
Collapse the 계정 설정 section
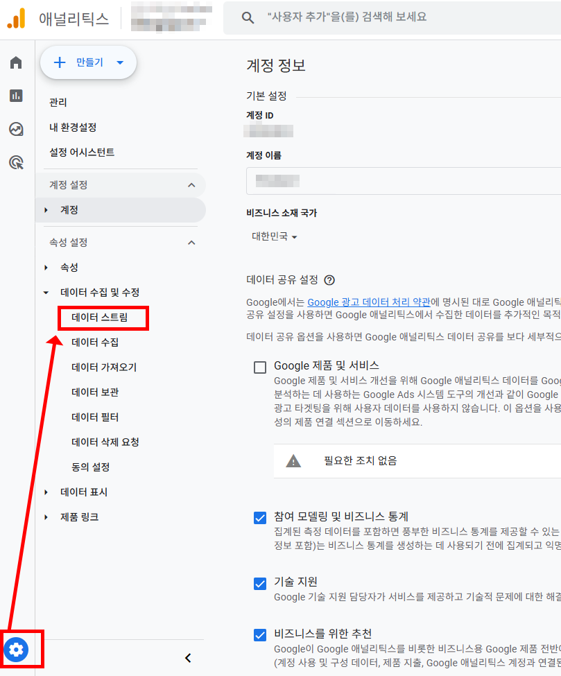point(191,185)
